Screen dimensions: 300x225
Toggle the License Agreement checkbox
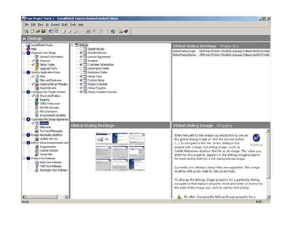point(81,57)
